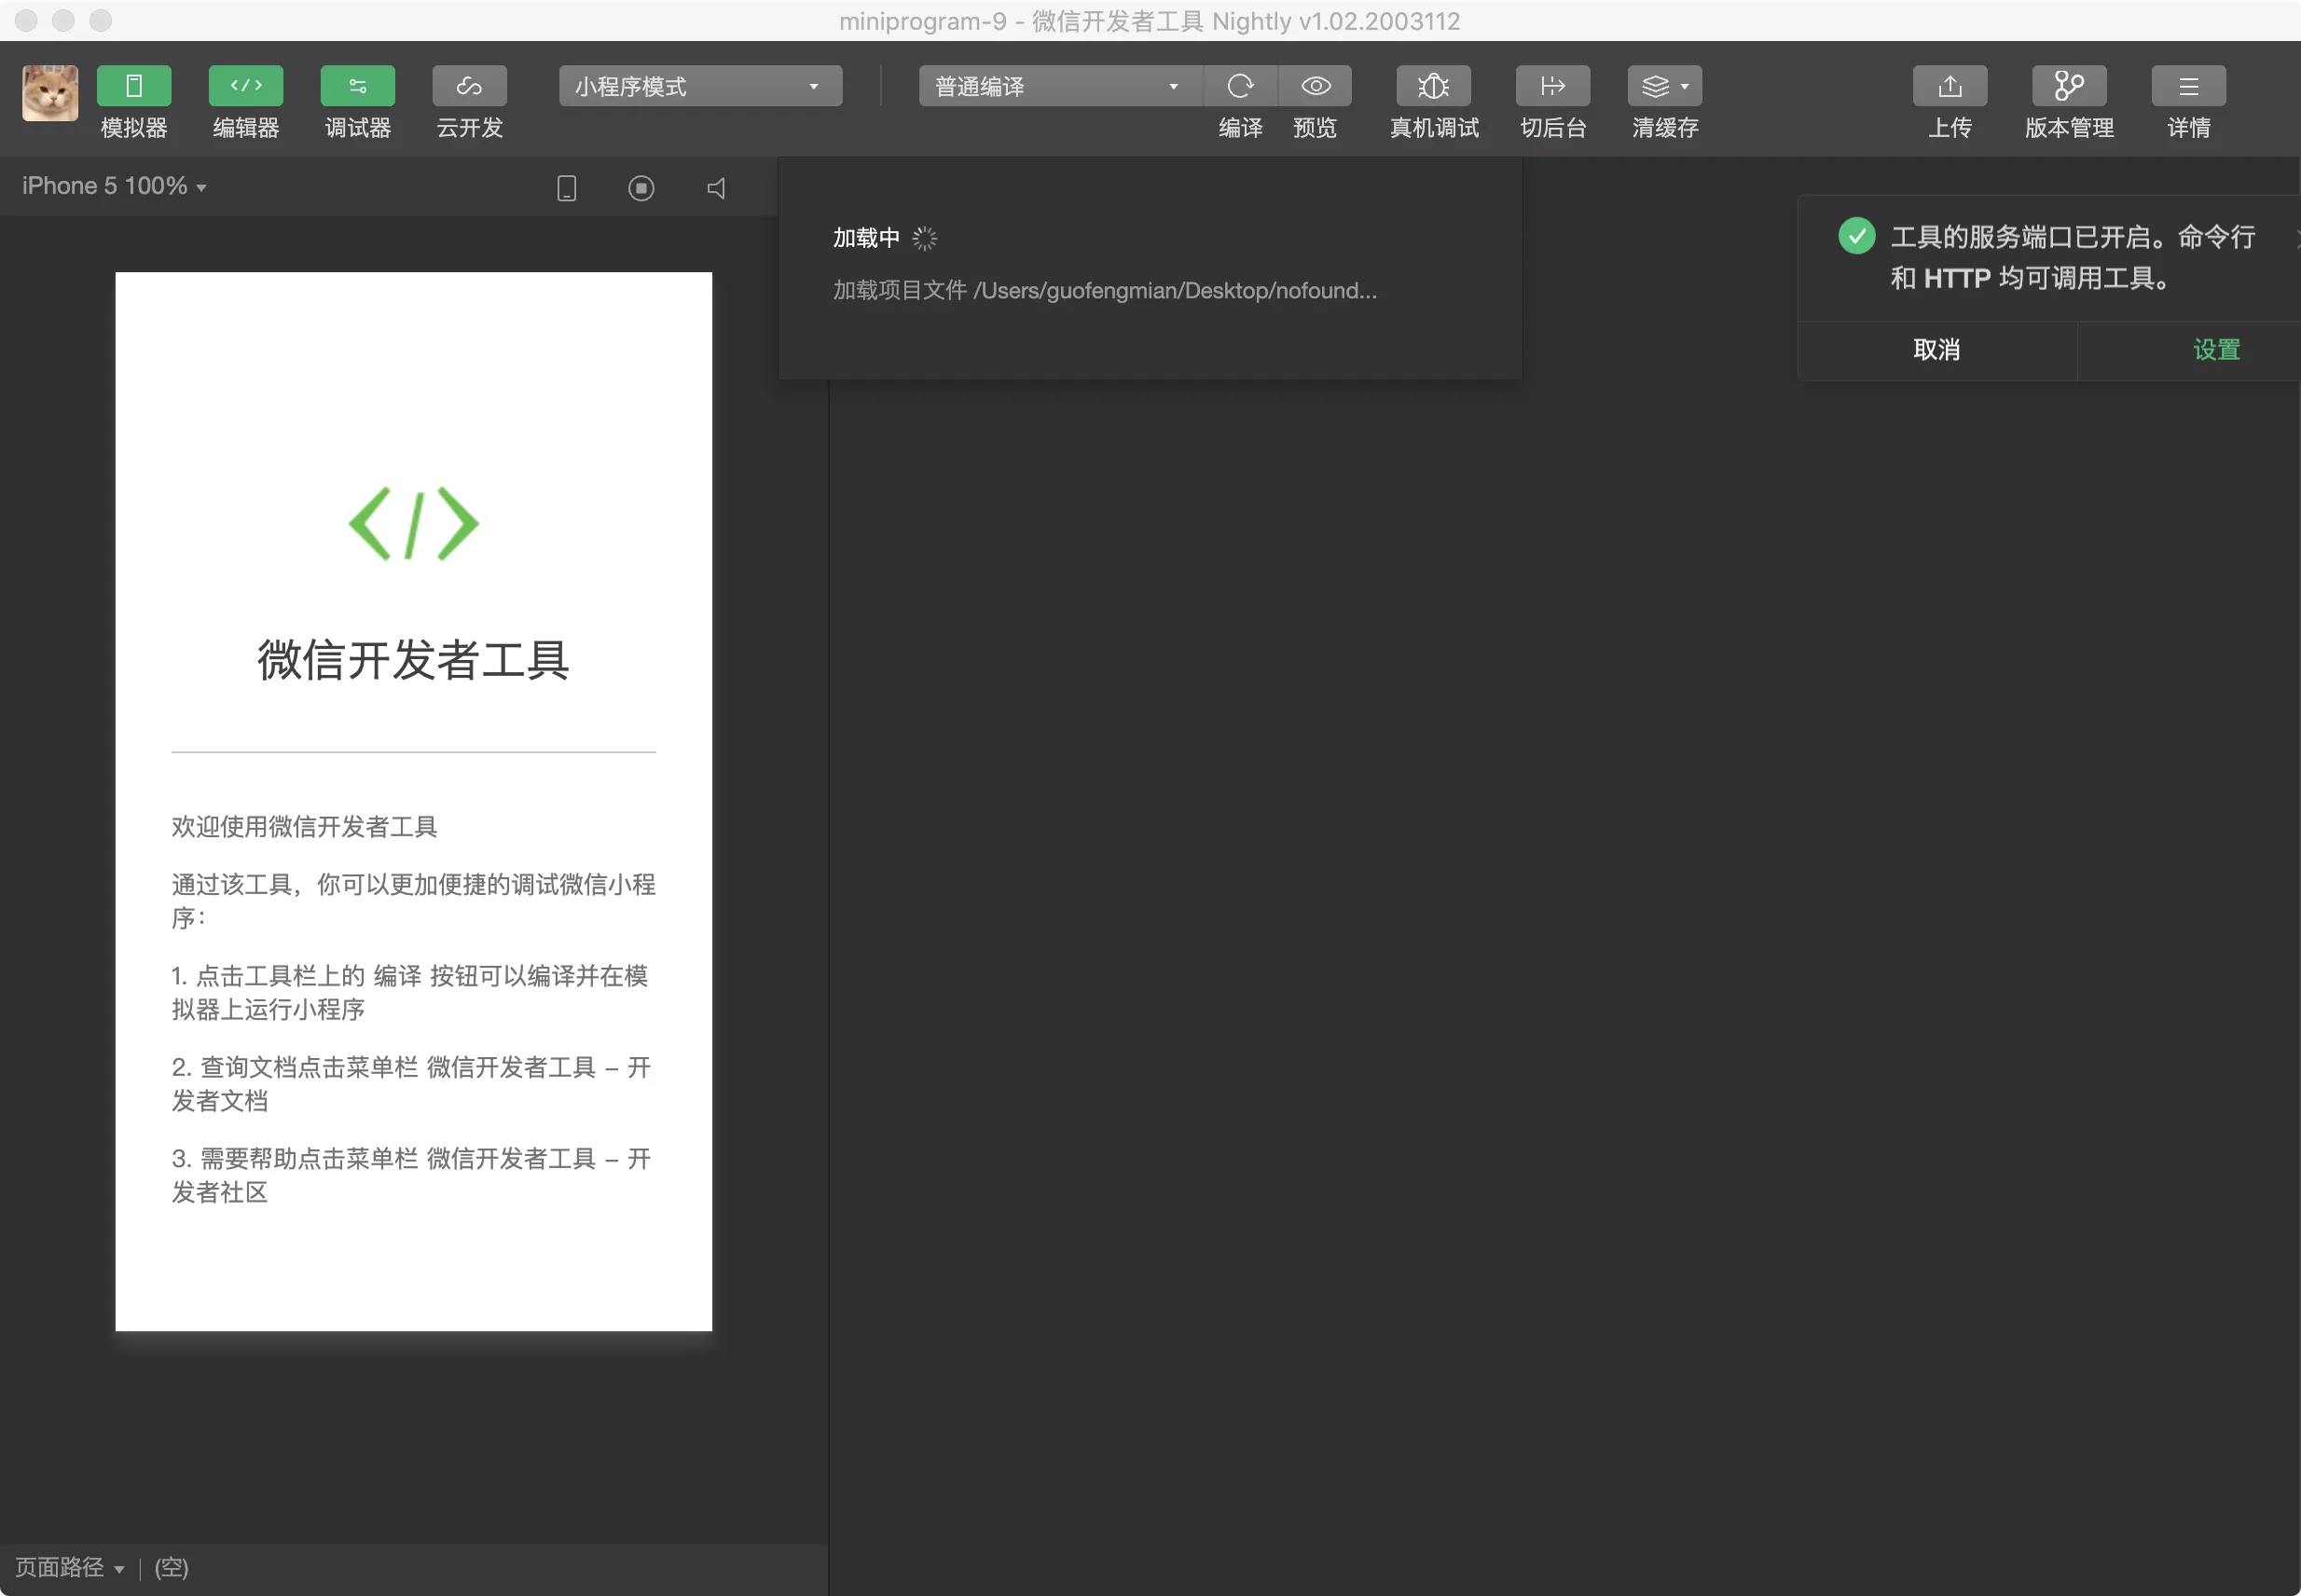Expand the 页面路径 page path menu
The width and height of the screenshot is (2301, 1596).
[70, 1567]
